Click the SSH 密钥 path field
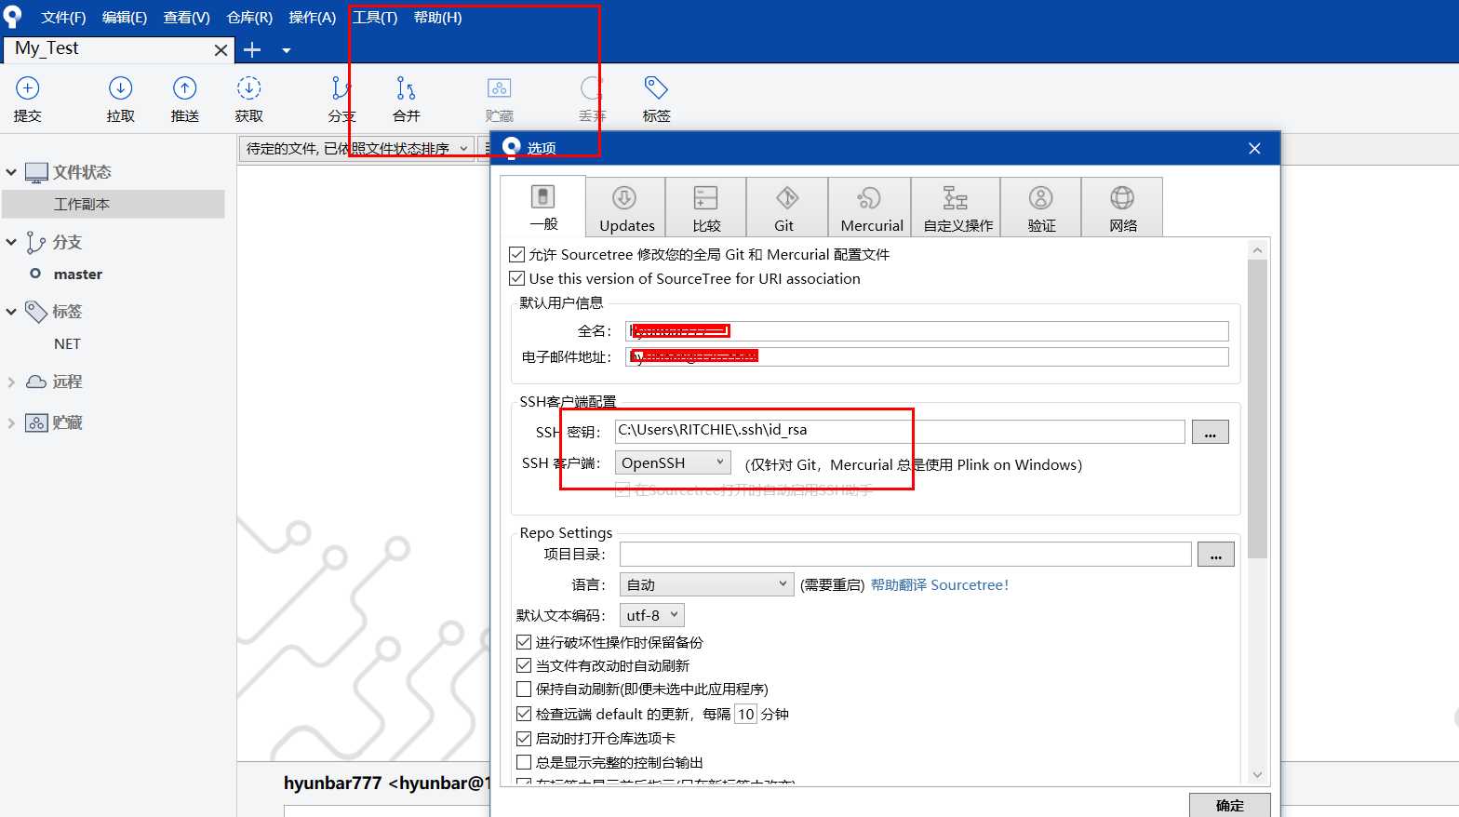 pyautogui.click(x=899, y=431)
